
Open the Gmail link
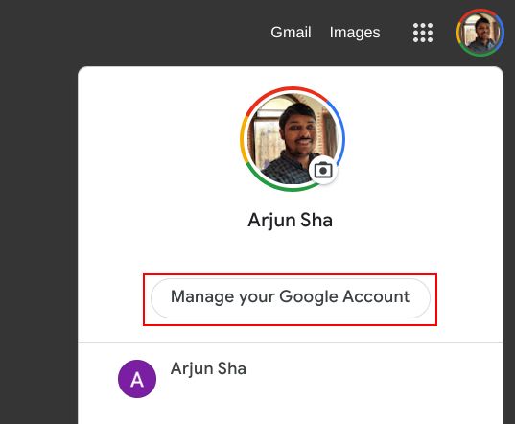[291, 33]
